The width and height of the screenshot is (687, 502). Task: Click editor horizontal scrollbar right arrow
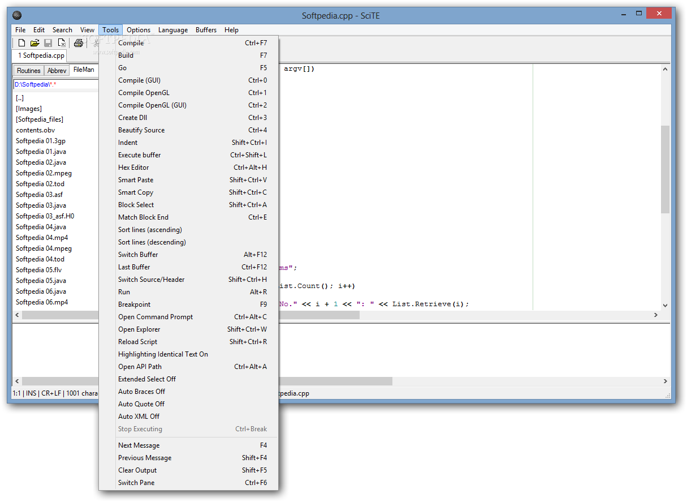coord(656,315)
